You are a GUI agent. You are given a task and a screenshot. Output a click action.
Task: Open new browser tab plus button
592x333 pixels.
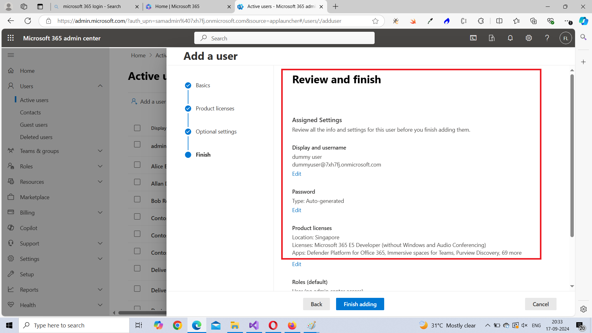coord(335,6)
